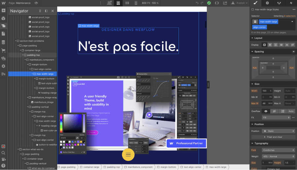Set display to Flex
Image resolution: width=297 pixels, height=170 pixels.
pos(270,45)
